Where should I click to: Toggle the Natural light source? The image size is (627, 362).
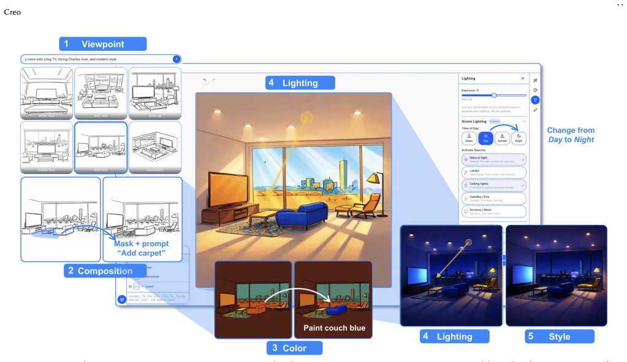click(494, 159)
